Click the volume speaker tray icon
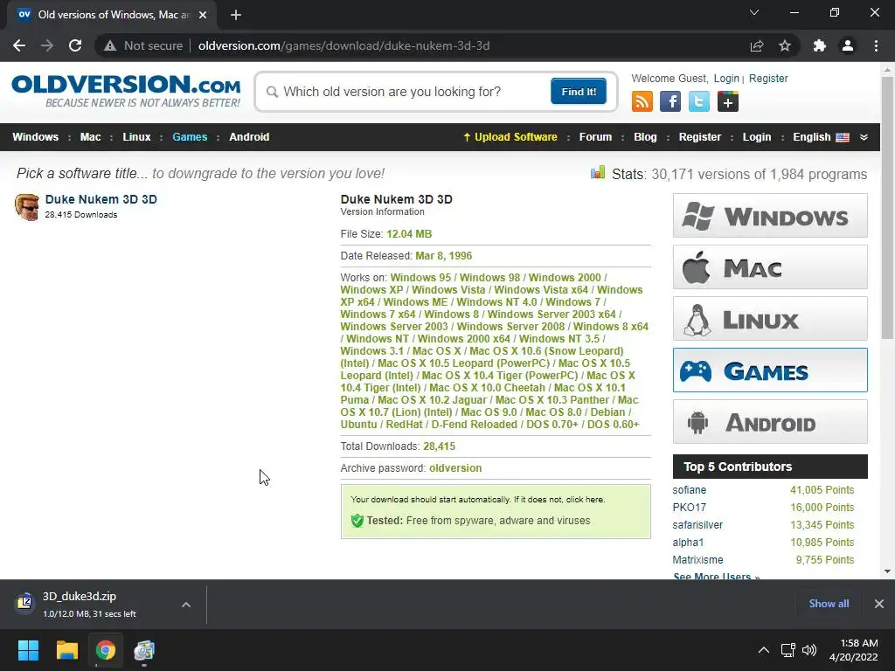 [x=808, y=650]
